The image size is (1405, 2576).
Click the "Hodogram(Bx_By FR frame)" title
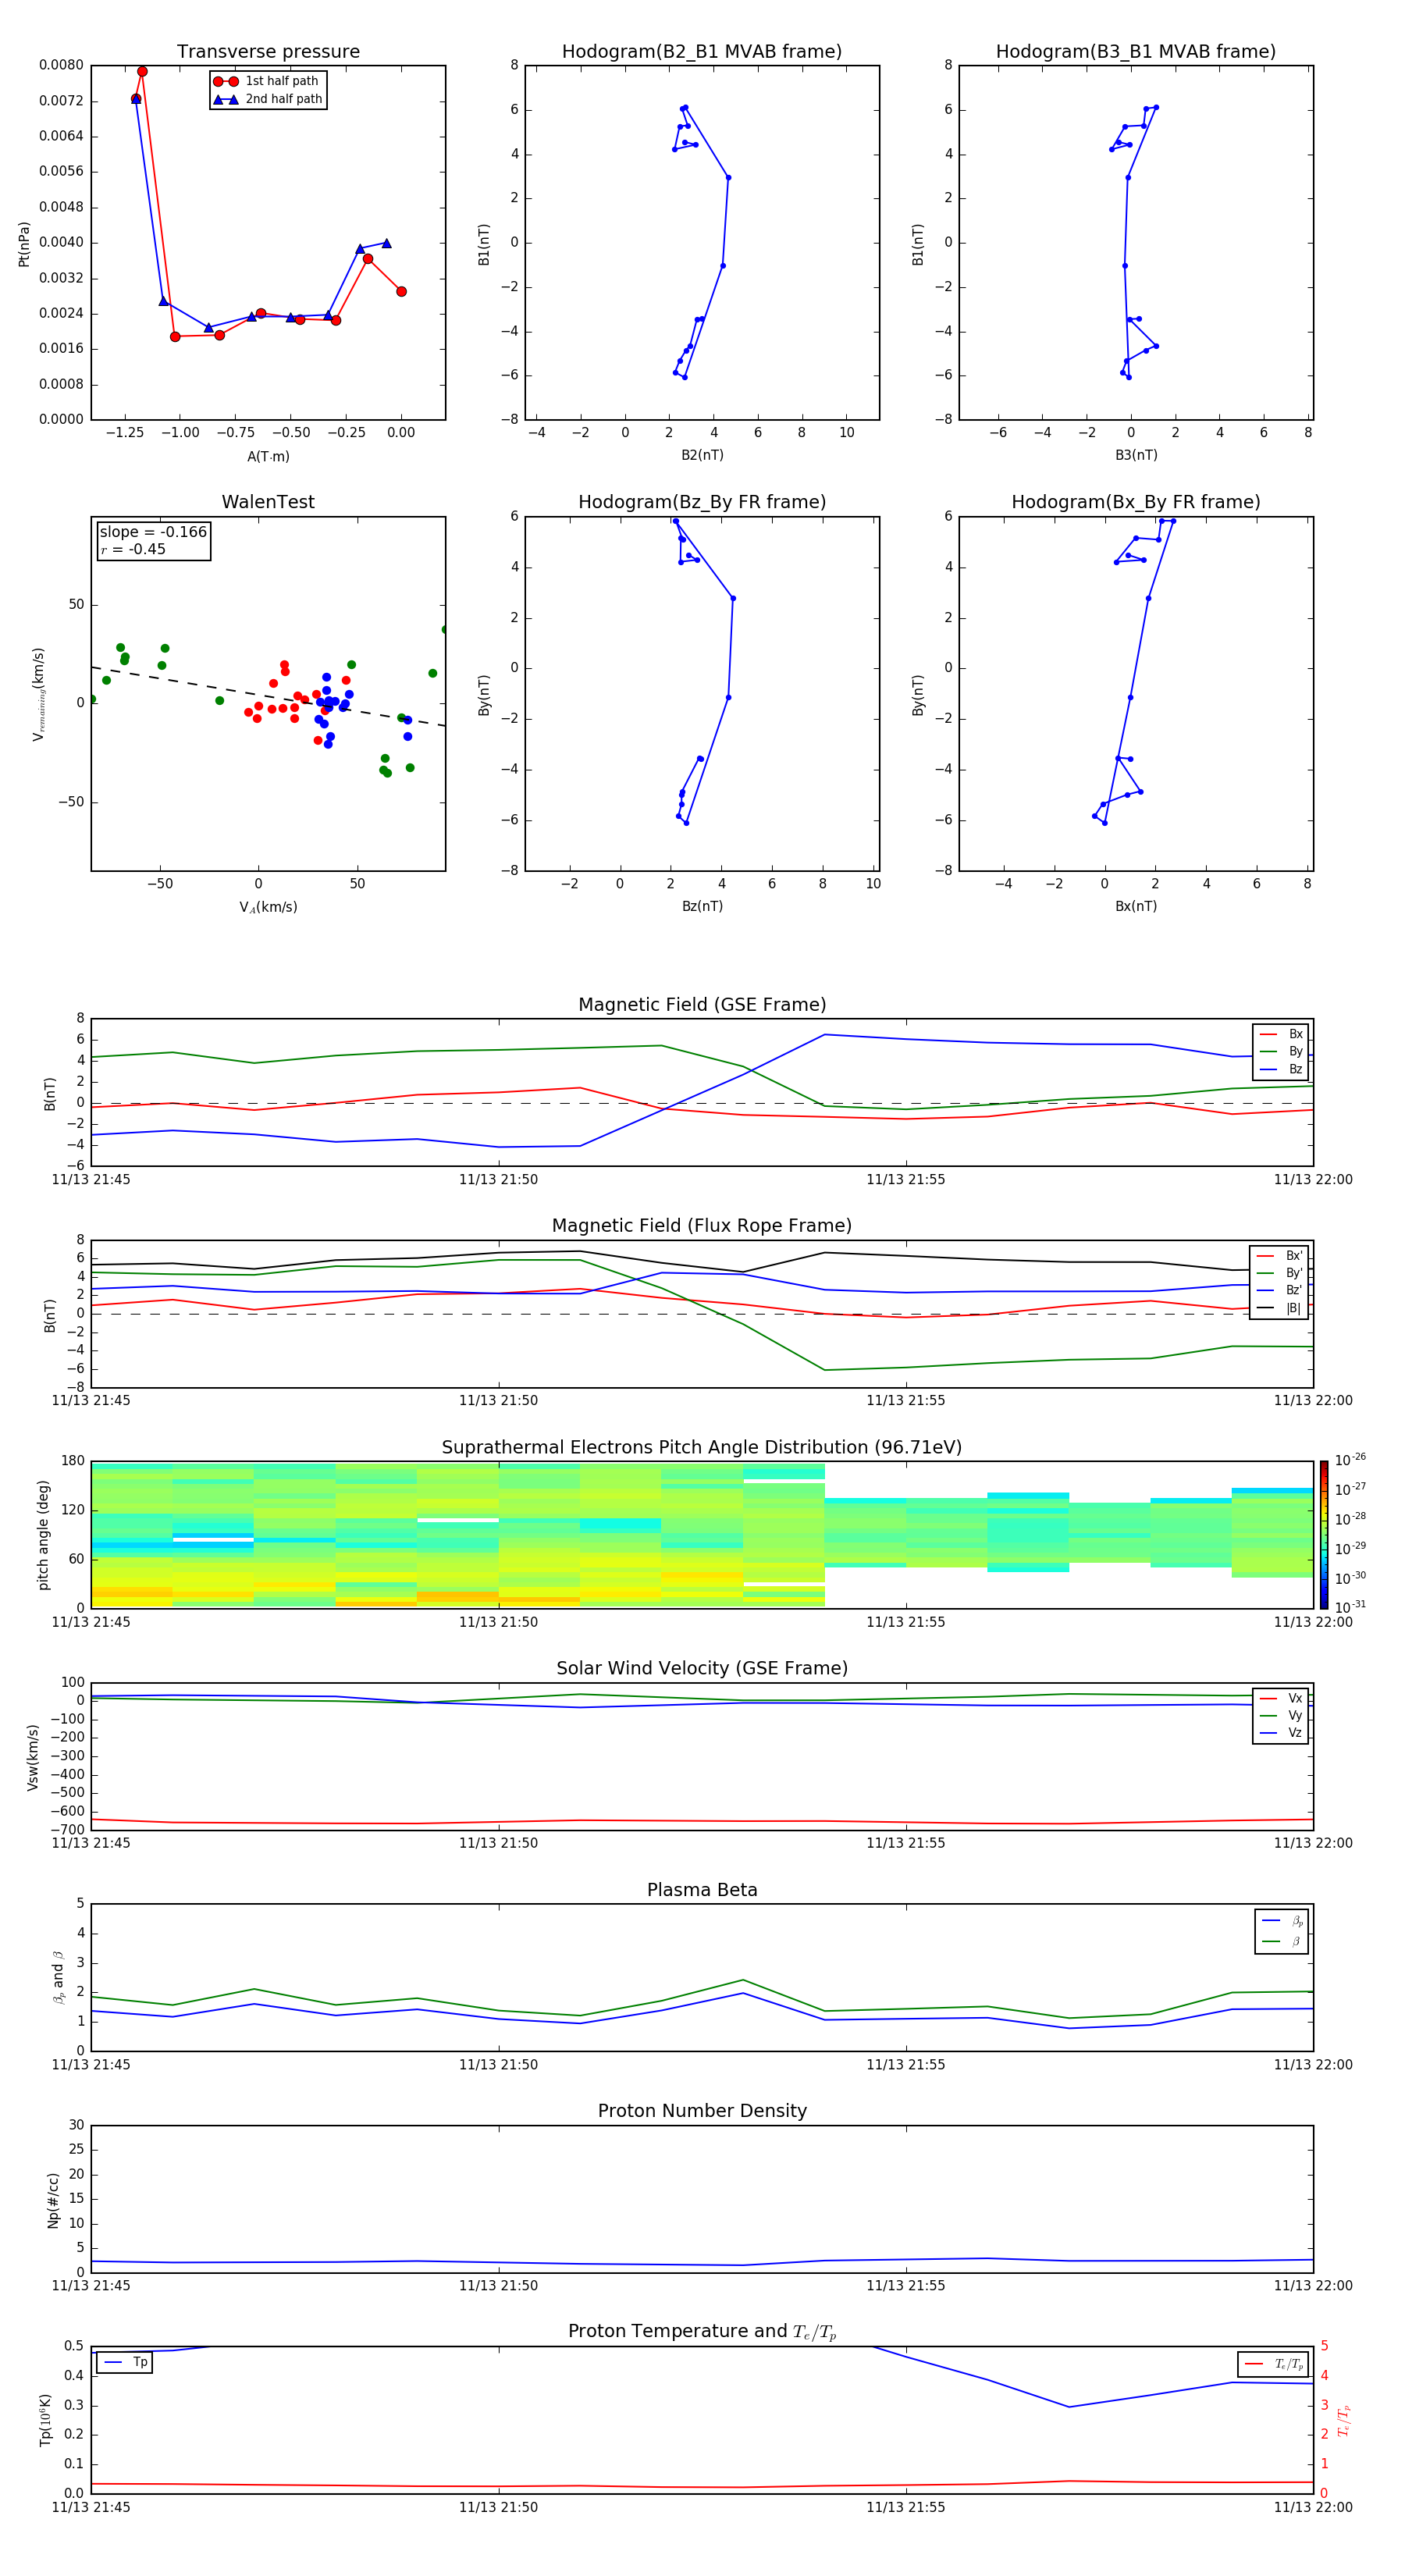(1136, 502)
